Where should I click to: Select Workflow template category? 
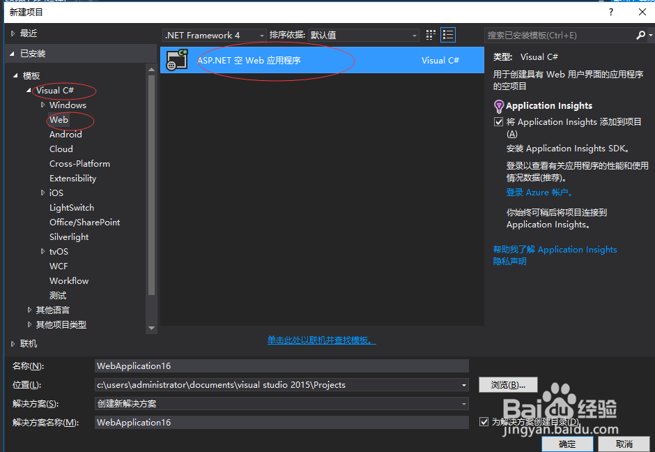click(69, 280)
